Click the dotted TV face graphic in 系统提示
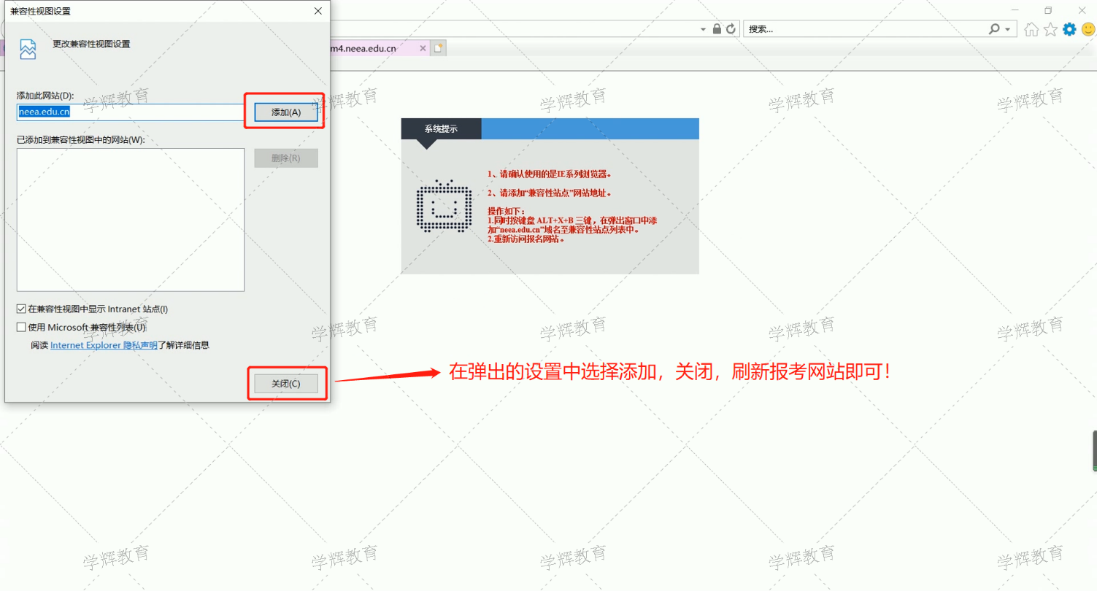 [442, 206]
